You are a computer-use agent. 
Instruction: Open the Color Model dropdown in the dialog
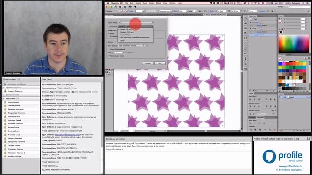136,23
